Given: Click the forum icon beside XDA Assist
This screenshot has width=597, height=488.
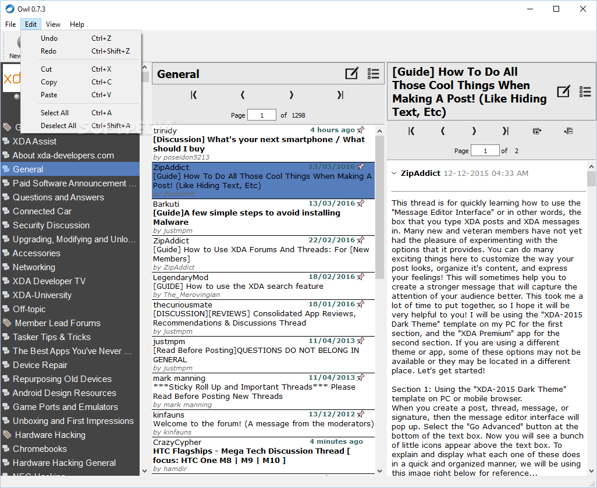Looking at the screenshot, I should pyautogui.click(x=6, y=141).
